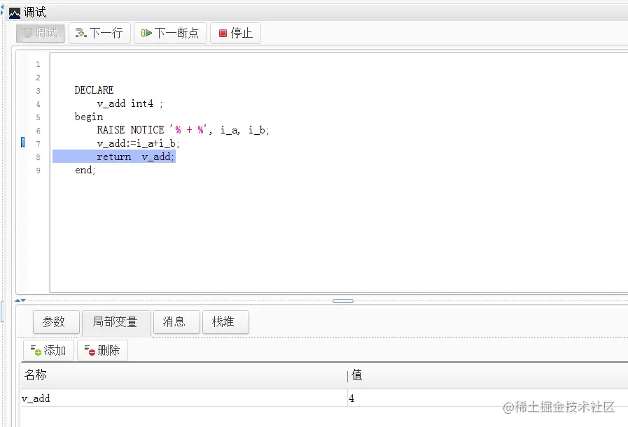
Task: Click the highlighted line return v_add;
Action: tap(114, 157)
